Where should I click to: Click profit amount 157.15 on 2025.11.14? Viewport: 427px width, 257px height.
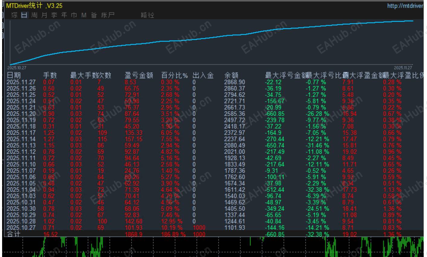[133, 139]
